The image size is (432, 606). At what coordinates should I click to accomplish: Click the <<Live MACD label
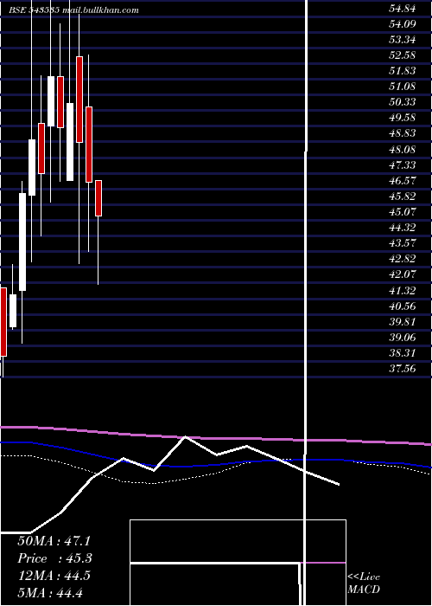point(364,583)
